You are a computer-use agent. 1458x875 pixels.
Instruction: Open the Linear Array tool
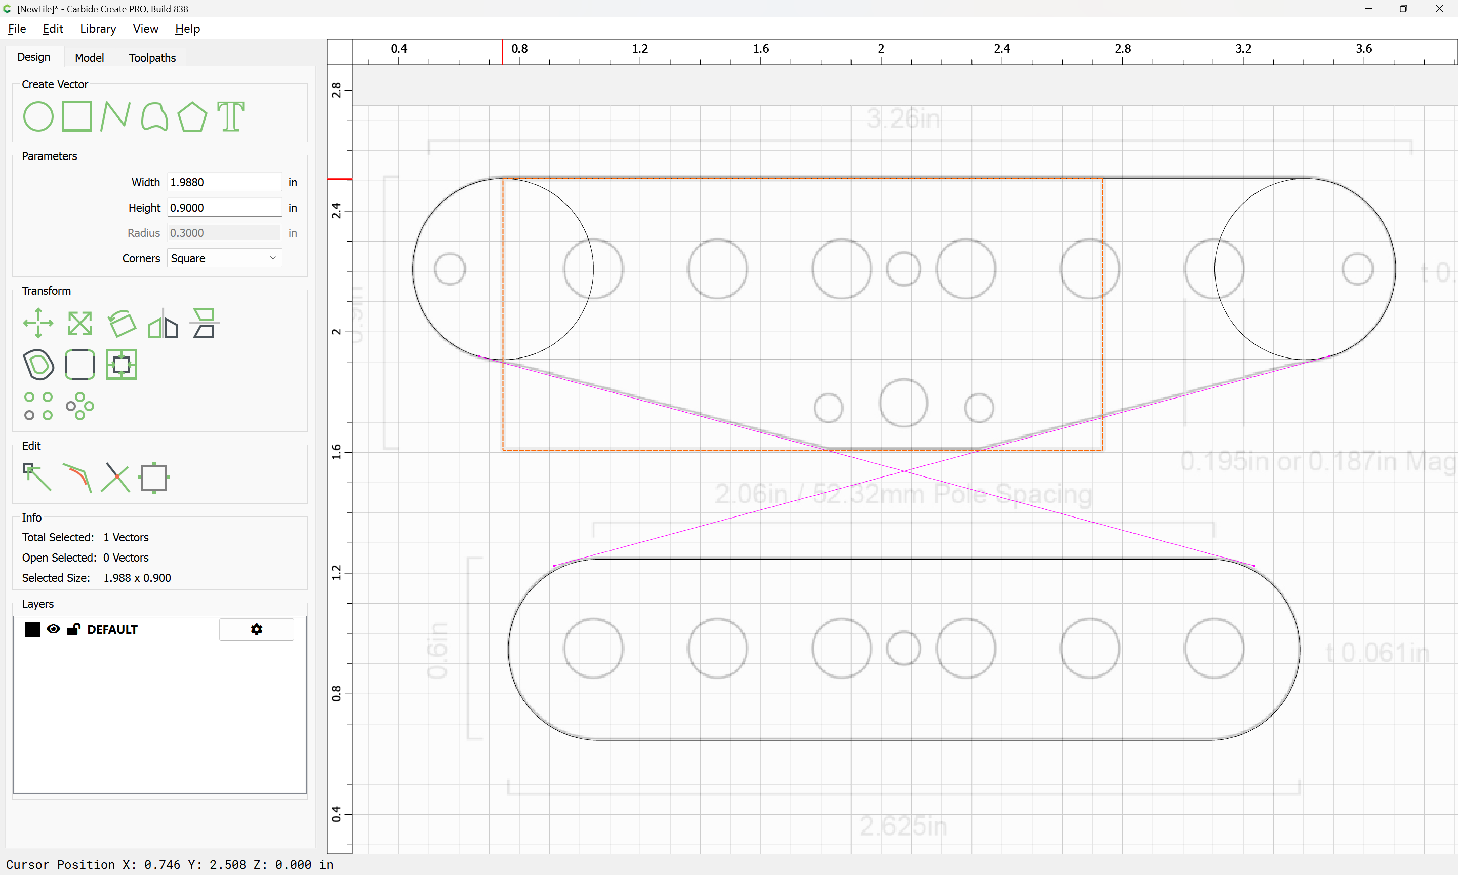click(38, 406)
